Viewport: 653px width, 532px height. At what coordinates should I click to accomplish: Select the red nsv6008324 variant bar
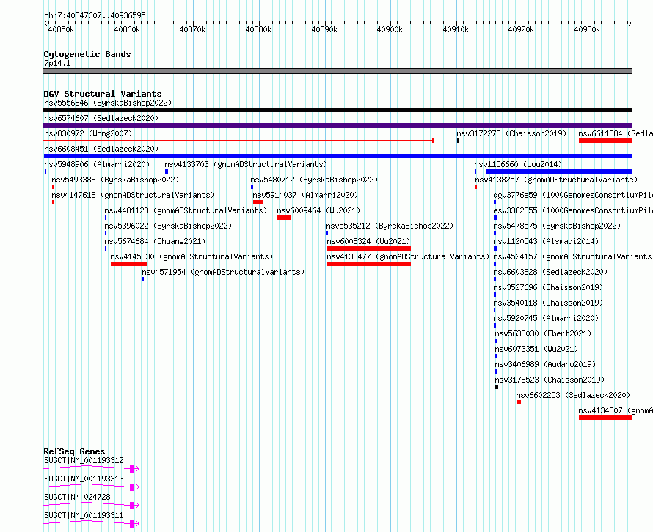pyautogui.click(x=369, y=248)
